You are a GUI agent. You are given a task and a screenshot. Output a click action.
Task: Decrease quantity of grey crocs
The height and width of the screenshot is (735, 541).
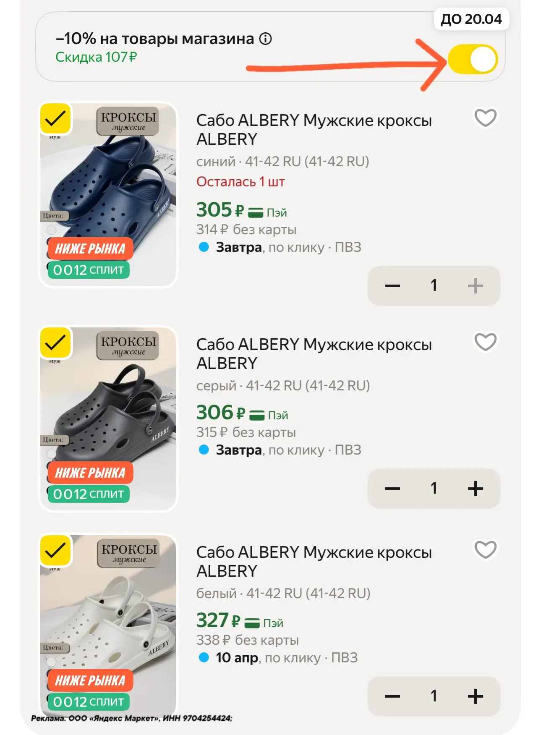tap(392, 489)
